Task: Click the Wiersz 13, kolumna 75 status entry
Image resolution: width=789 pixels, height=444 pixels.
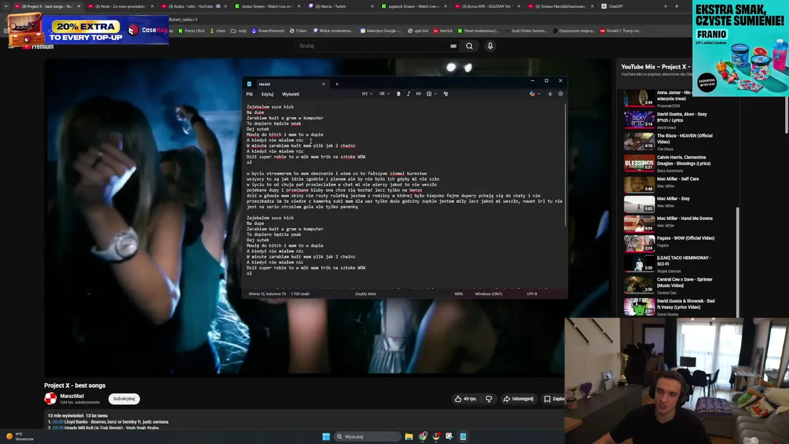Action: click(267, 294)
